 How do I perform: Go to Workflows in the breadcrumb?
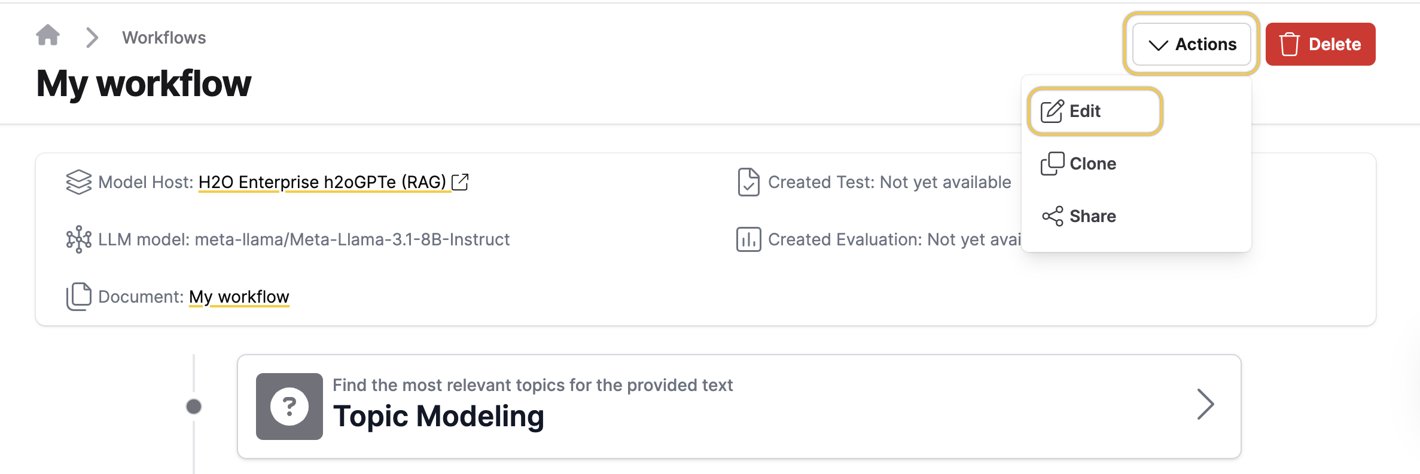(164, 38)
